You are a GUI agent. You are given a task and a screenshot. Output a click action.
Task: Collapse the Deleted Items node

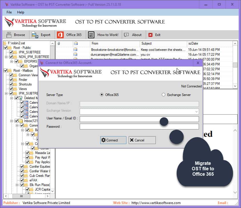pyautogui.click(x=11, y=98)
